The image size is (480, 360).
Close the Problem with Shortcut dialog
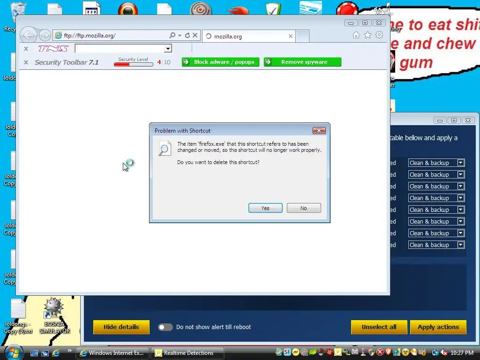pos(319,131)
